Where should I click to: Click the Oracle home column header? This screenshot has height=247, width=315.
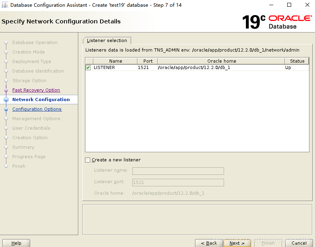pos(221,61)
